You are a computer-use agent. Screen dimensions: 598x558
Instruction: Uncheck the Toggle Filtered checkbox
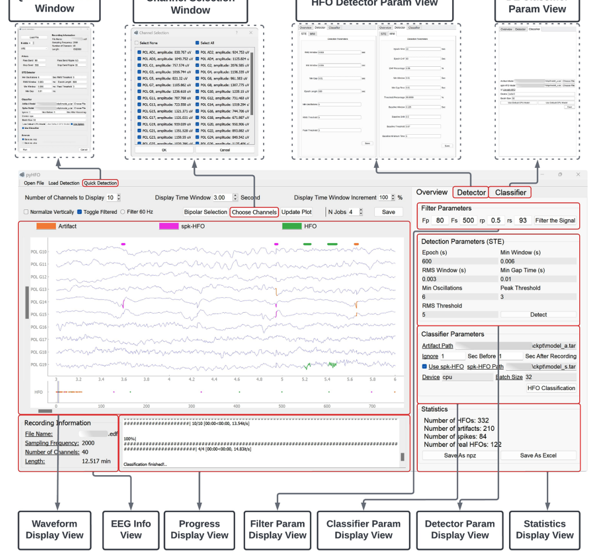click(80, 212)
